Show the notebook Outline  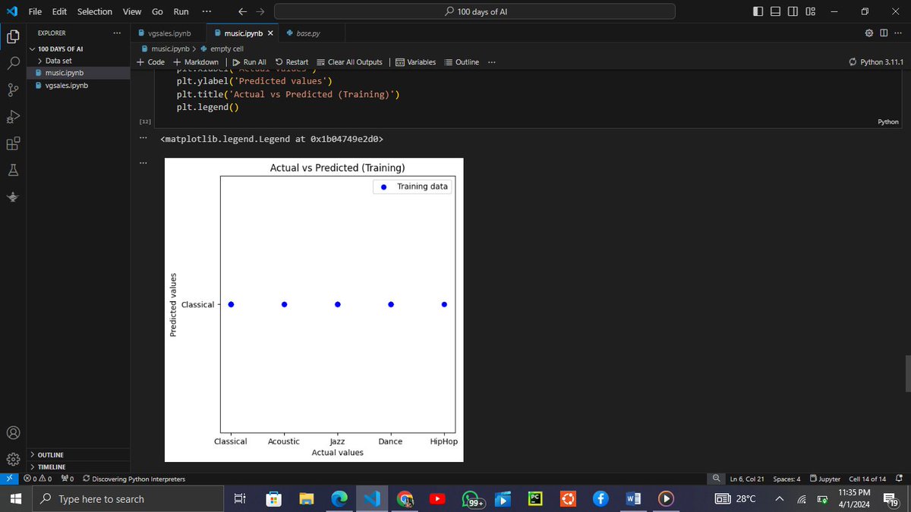point(462,62)
